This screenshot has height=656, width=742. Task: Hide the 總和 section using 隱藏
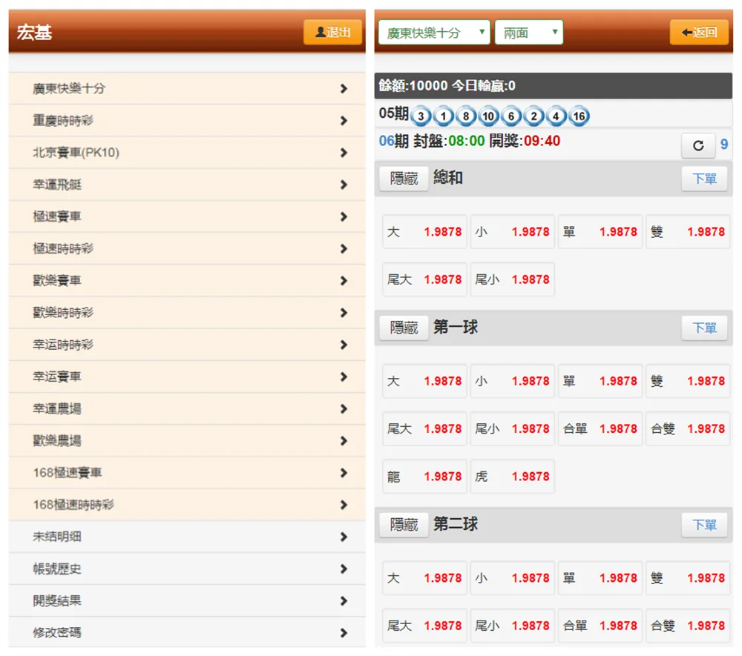[x=403, y=179]
